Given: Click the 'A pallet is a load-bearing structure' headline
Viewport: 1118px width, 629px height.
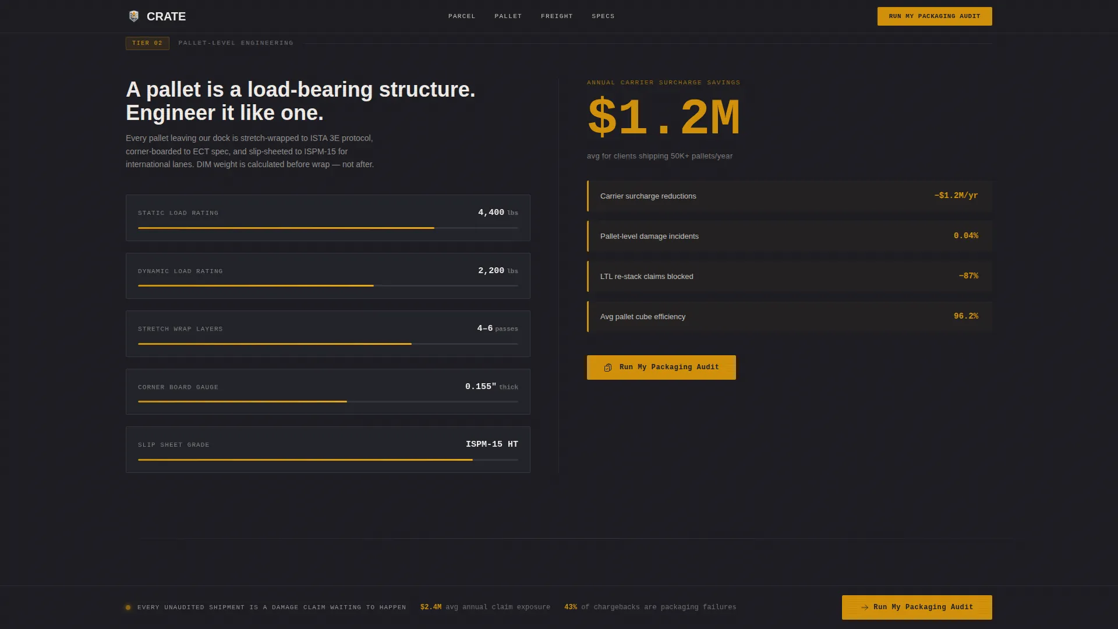Looking at the screenshot, I should coord(300,101).
